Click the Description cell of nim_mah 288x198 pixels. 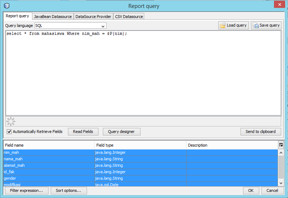click(x=232, y=152)
